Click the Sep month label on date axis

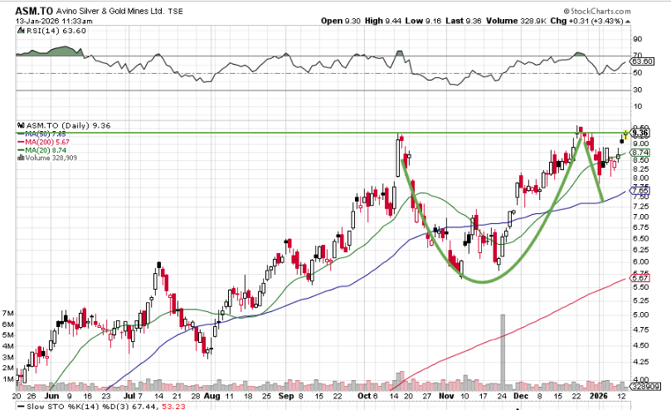(286, 396)
